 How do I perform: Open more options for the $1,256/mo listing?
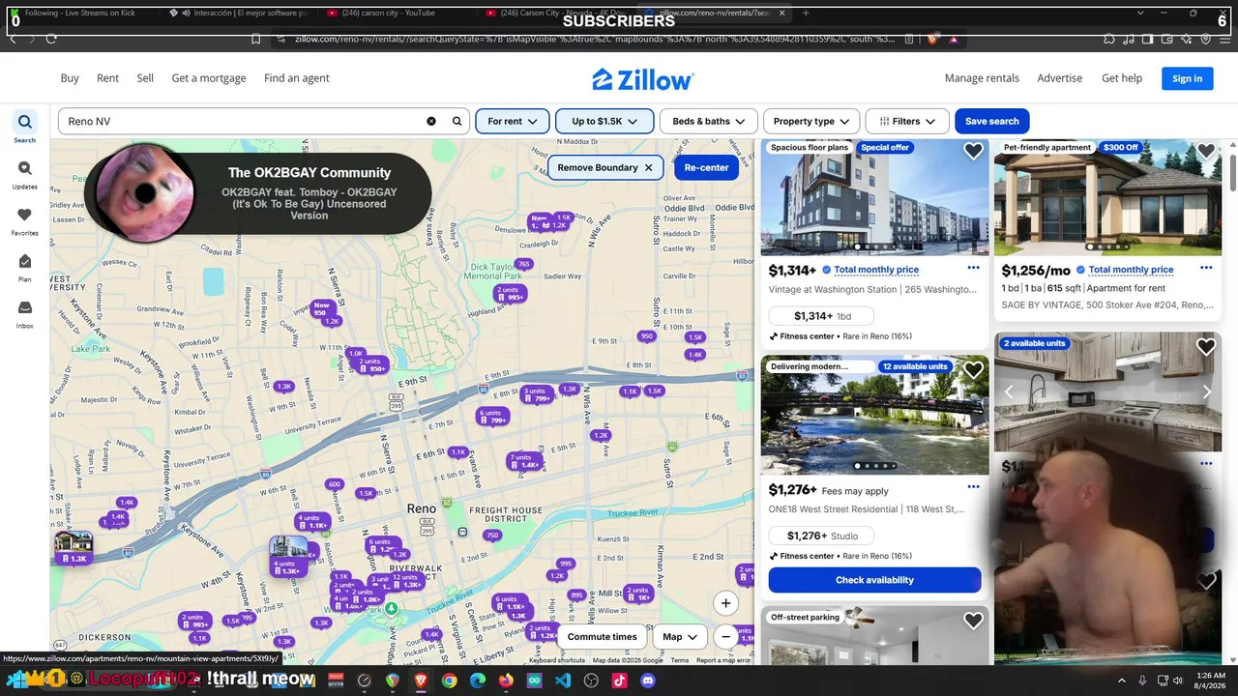(1206, 268)
